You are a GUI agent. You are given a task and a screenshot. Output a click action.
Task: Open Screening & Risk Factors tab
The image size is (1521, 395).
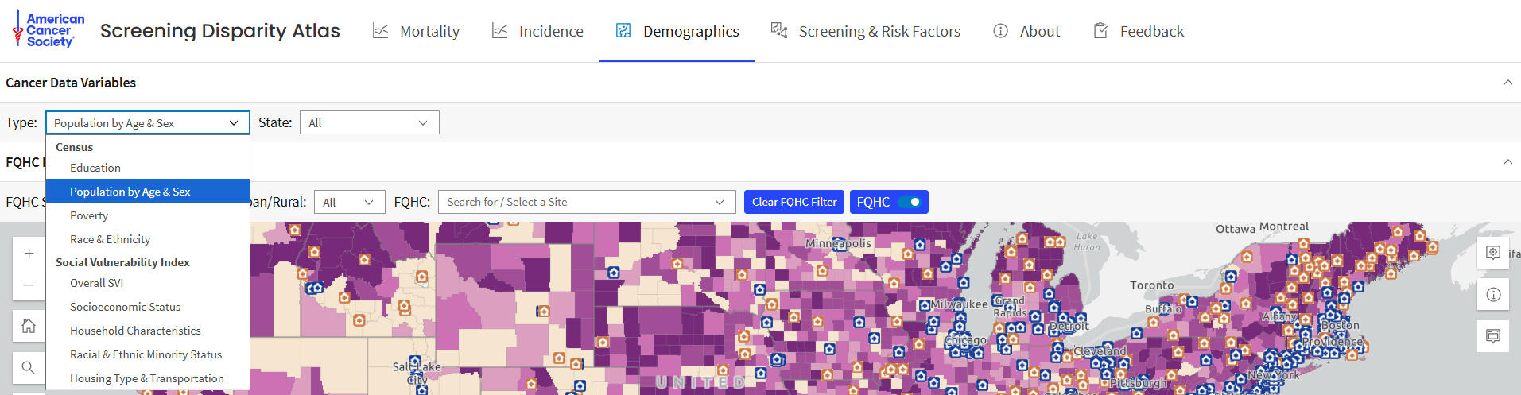[865, 31]
